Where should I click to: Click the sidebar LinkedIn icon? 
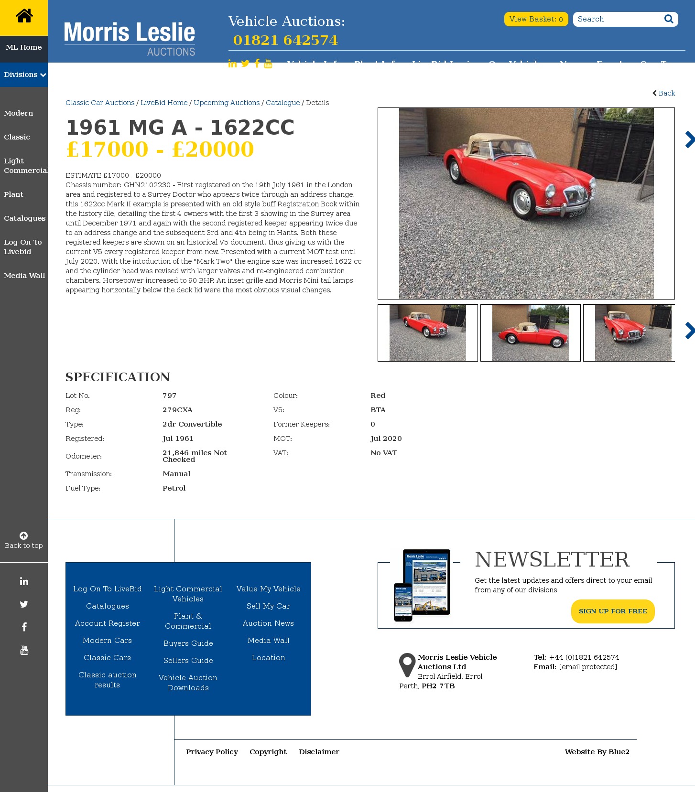pyautogui.click(x=24, y=581)
